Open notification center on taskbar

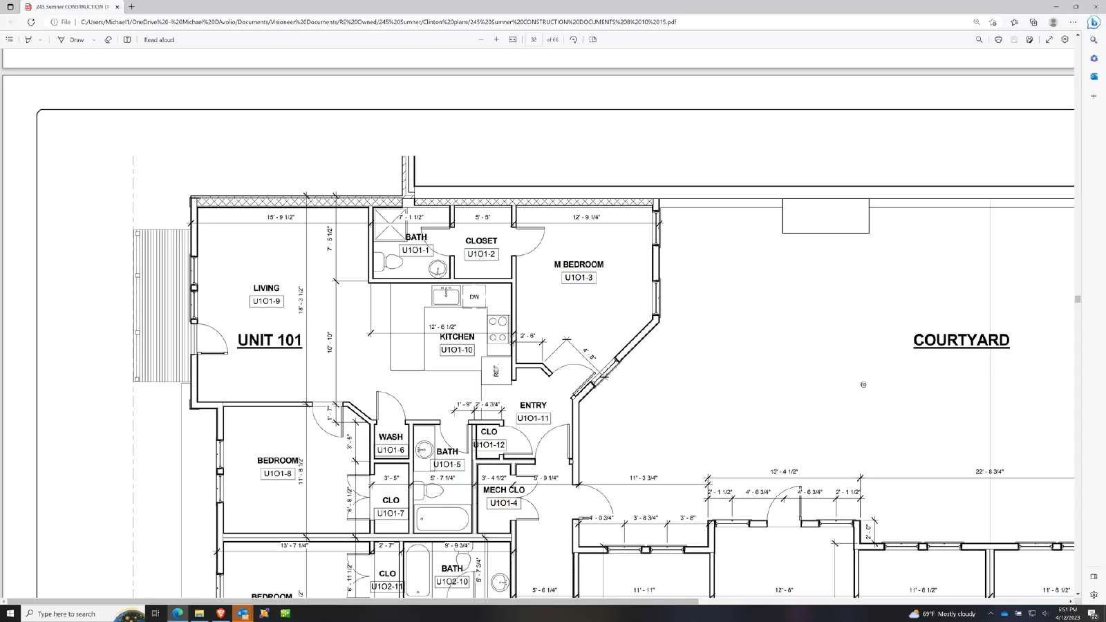pos(1093,613)
